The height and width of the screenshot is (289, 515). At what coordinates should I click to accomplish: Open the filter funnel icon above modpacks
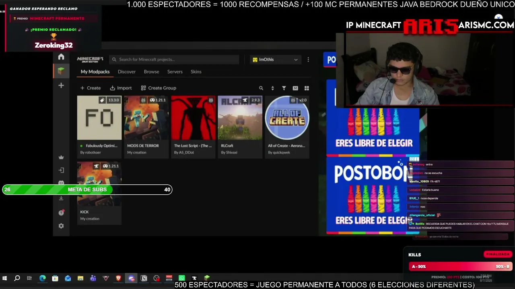(x=284, y=88)
